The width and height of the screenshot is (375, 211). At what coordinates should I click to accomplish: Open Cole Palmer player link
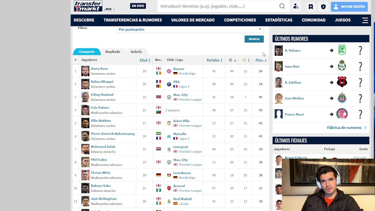(x=100, y=108)
